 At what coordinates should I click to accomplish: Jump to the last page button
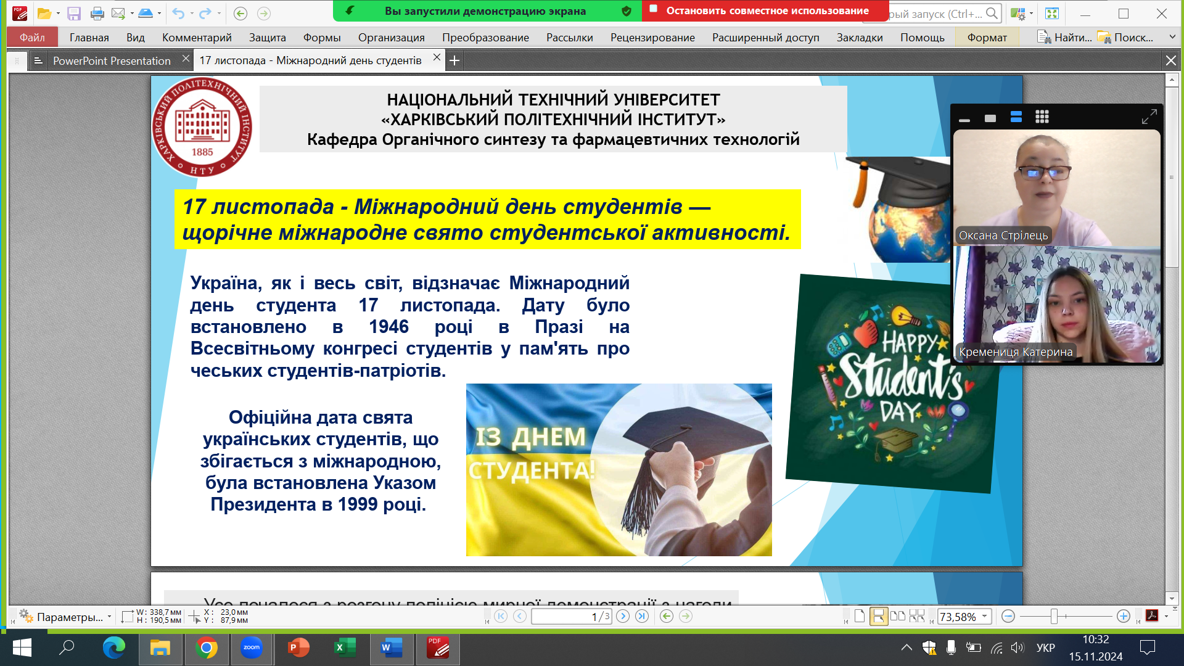(x=642, y=616)
